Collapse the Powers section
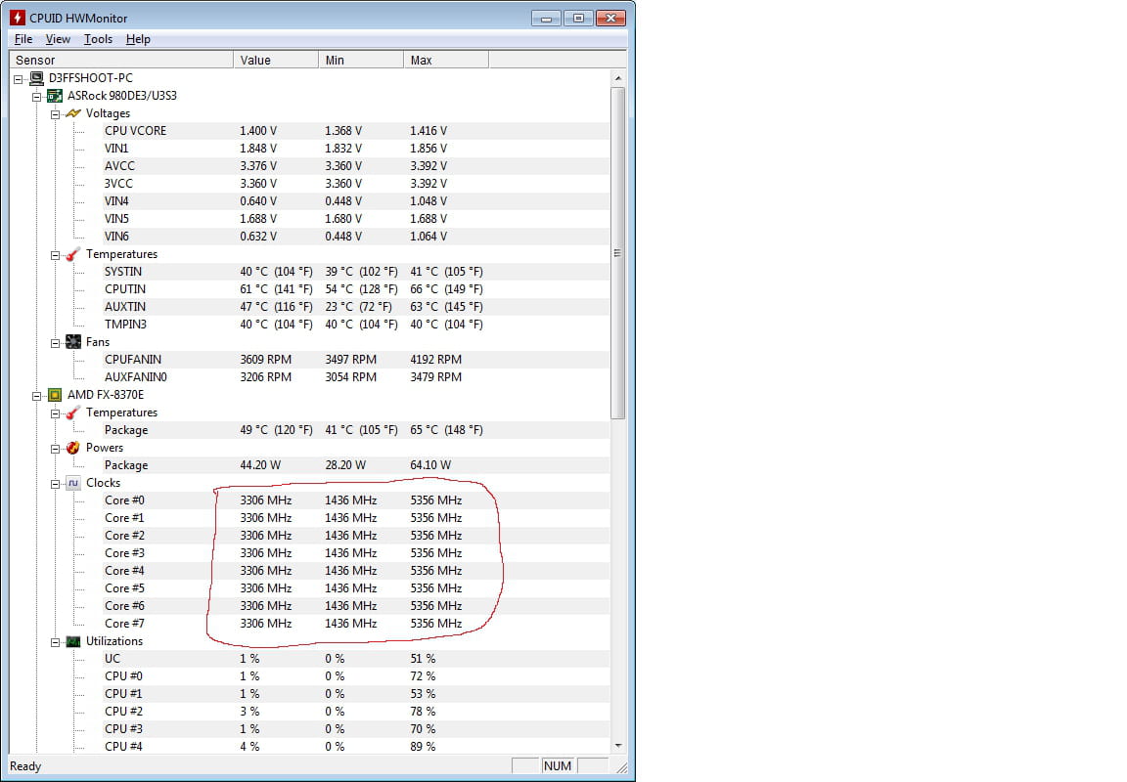 point(56,449)
